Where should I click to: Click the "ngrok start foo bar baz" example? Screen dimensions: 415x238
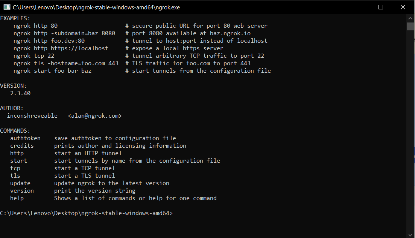point(52,71)
